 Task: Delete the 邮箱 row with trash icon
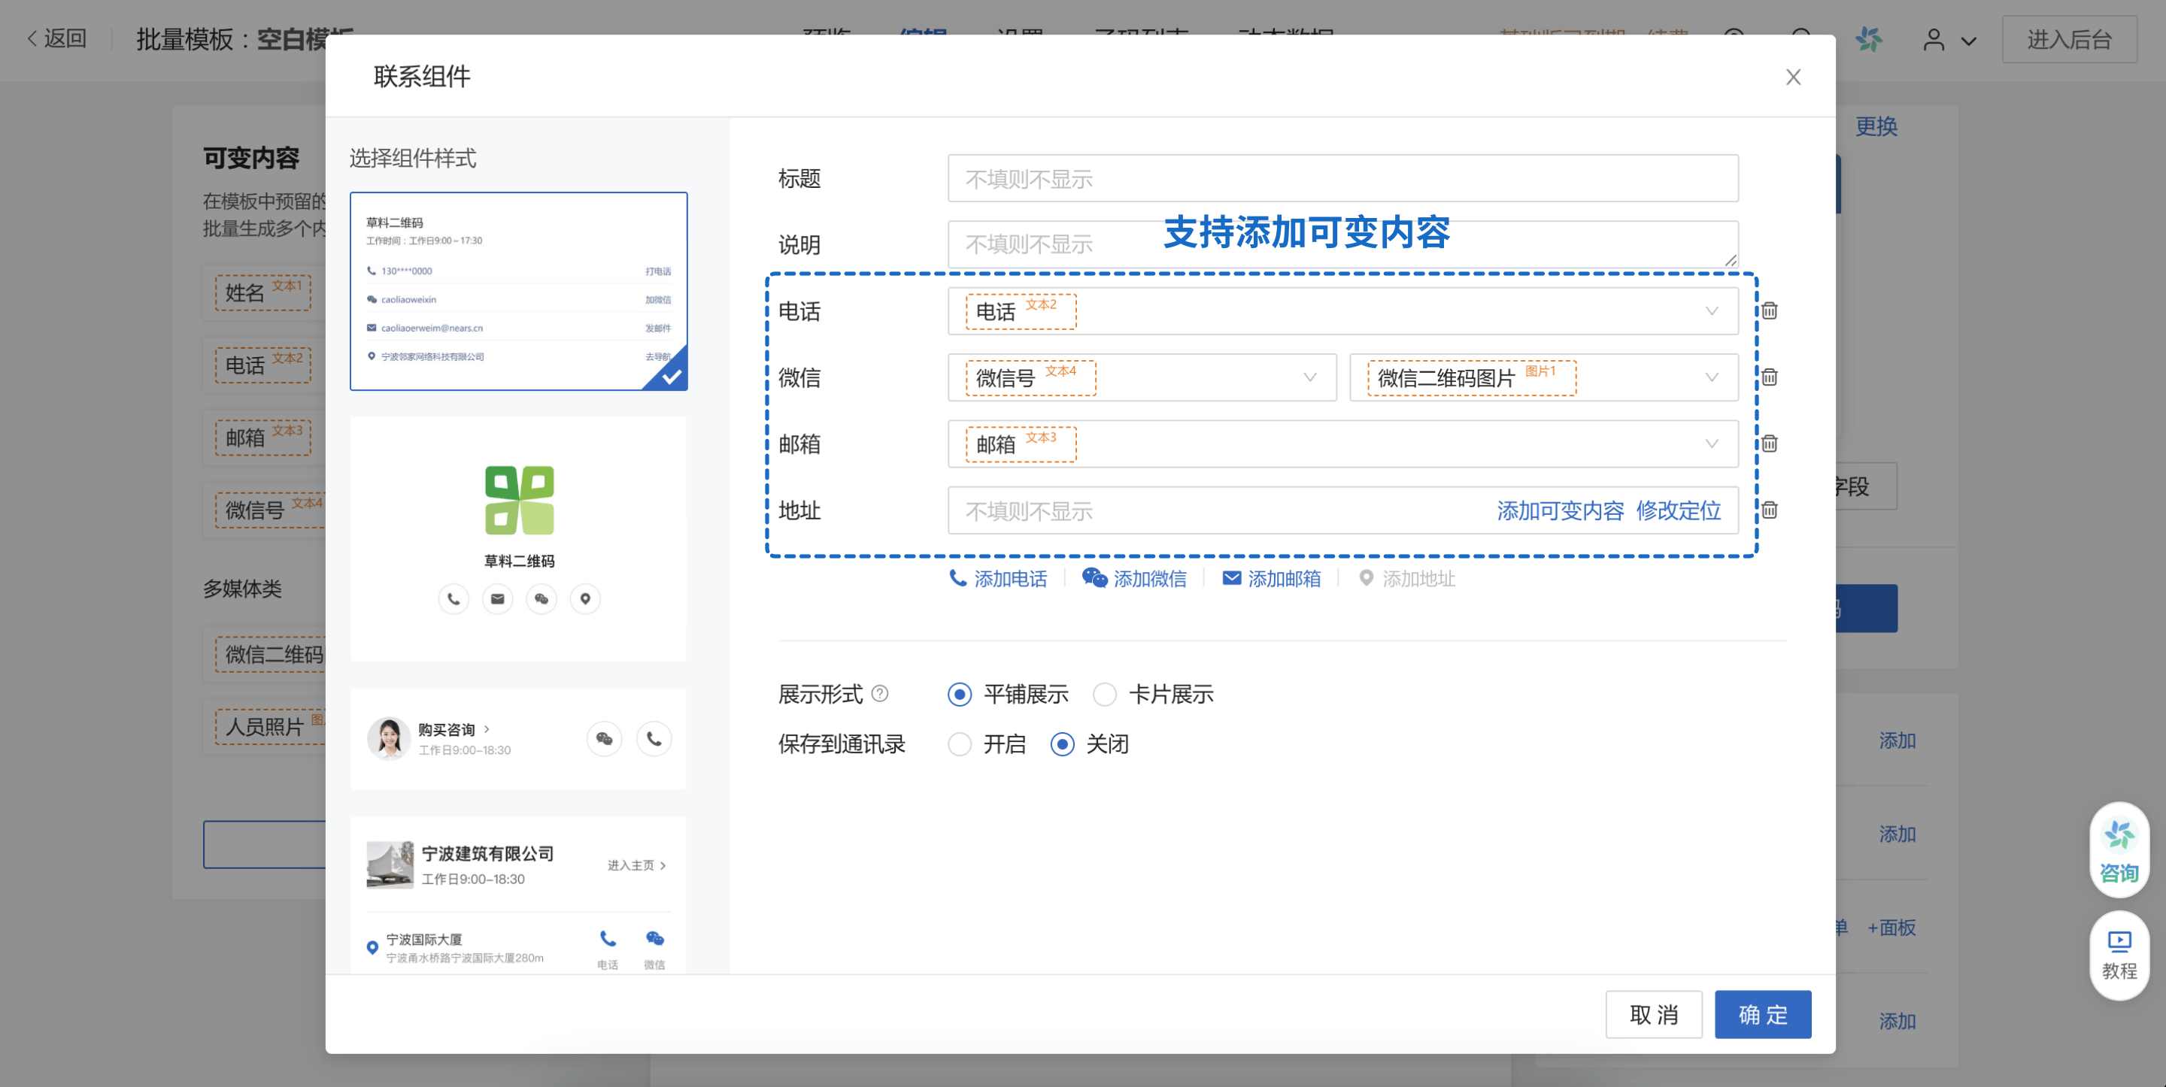(1769, 444)
